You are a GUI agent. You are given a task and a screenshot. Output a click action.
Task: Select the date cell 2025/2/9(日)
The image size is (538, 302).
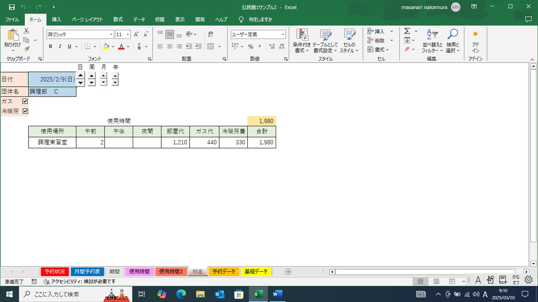[52, 79]
